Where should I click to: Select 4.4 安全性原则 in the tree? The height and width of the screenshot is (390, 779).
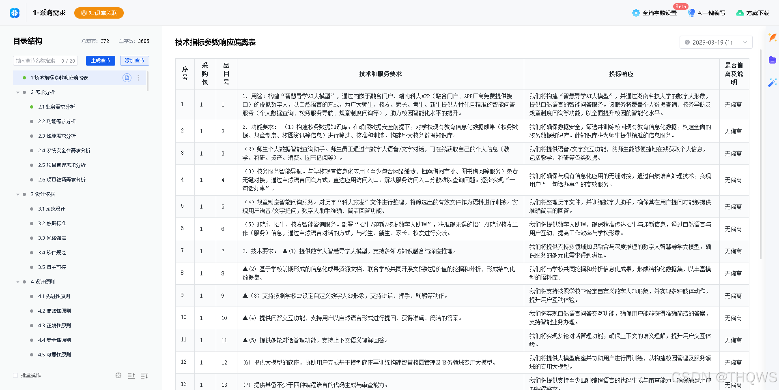(54, 340)
